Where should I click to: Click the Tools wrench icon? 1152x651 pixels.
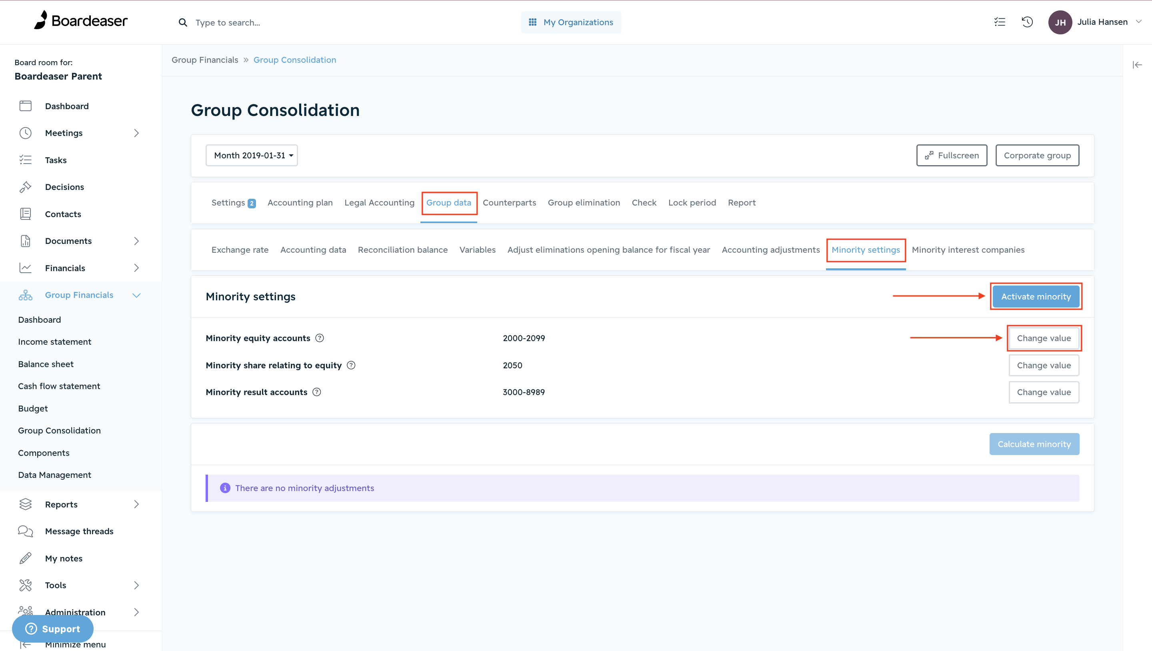click(26, 585)
